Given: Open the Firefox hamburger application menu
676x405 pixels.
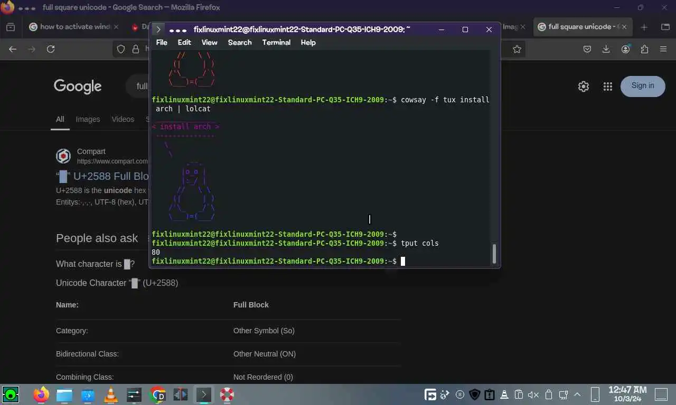Looking at the screenshot, I should 663,49.
